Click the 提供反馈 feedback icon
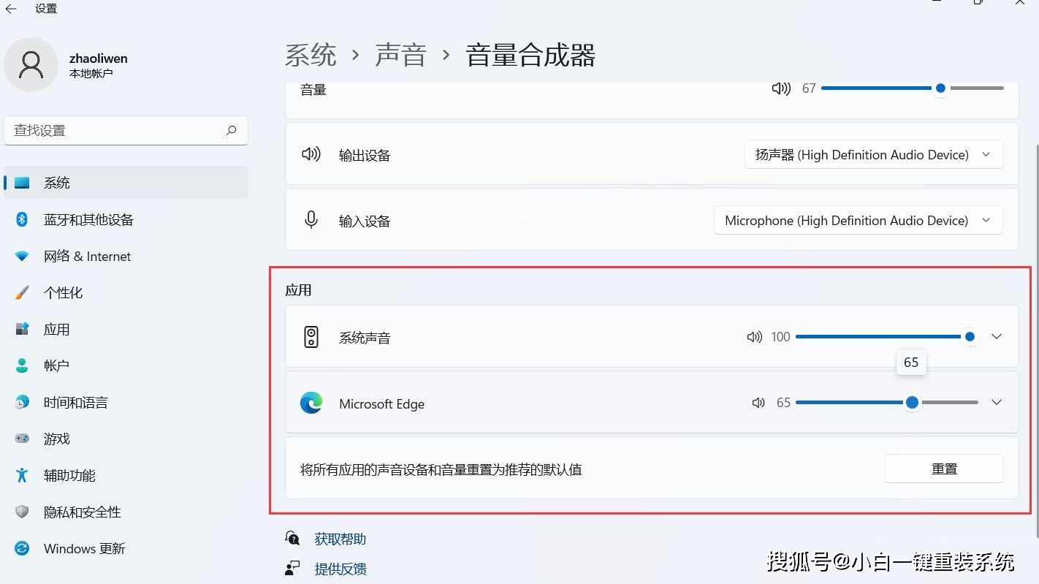Image resolution: width=1039 pixels, height=584 pixels. 292,568
